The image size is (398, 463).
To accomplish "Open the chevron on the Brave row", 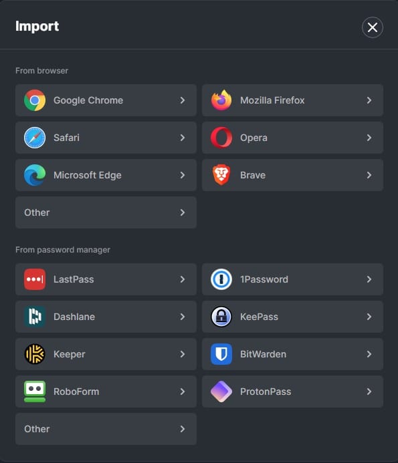I will click(x=369, y=175).
